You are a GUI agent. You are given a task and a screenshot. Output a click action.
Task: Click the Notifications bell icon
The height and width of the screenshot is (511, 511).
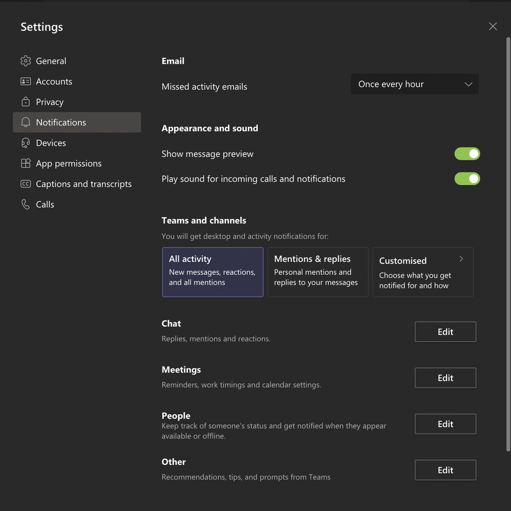tap(26, 122)
